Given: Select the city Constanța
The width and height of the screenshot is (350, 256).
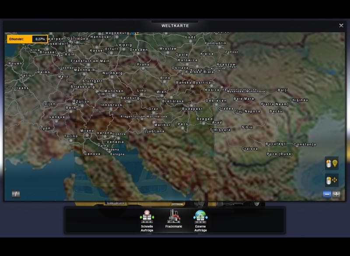Looking at the screenshot, I should pyautogui.click(x=304, y=144).
